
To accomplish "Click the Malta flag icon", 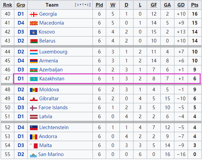I will click(33, 146).
